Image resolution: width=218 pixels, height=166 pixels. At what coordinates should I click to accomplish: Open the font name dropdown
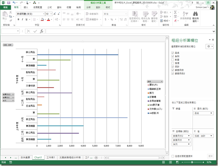click(x=44, y=14)
